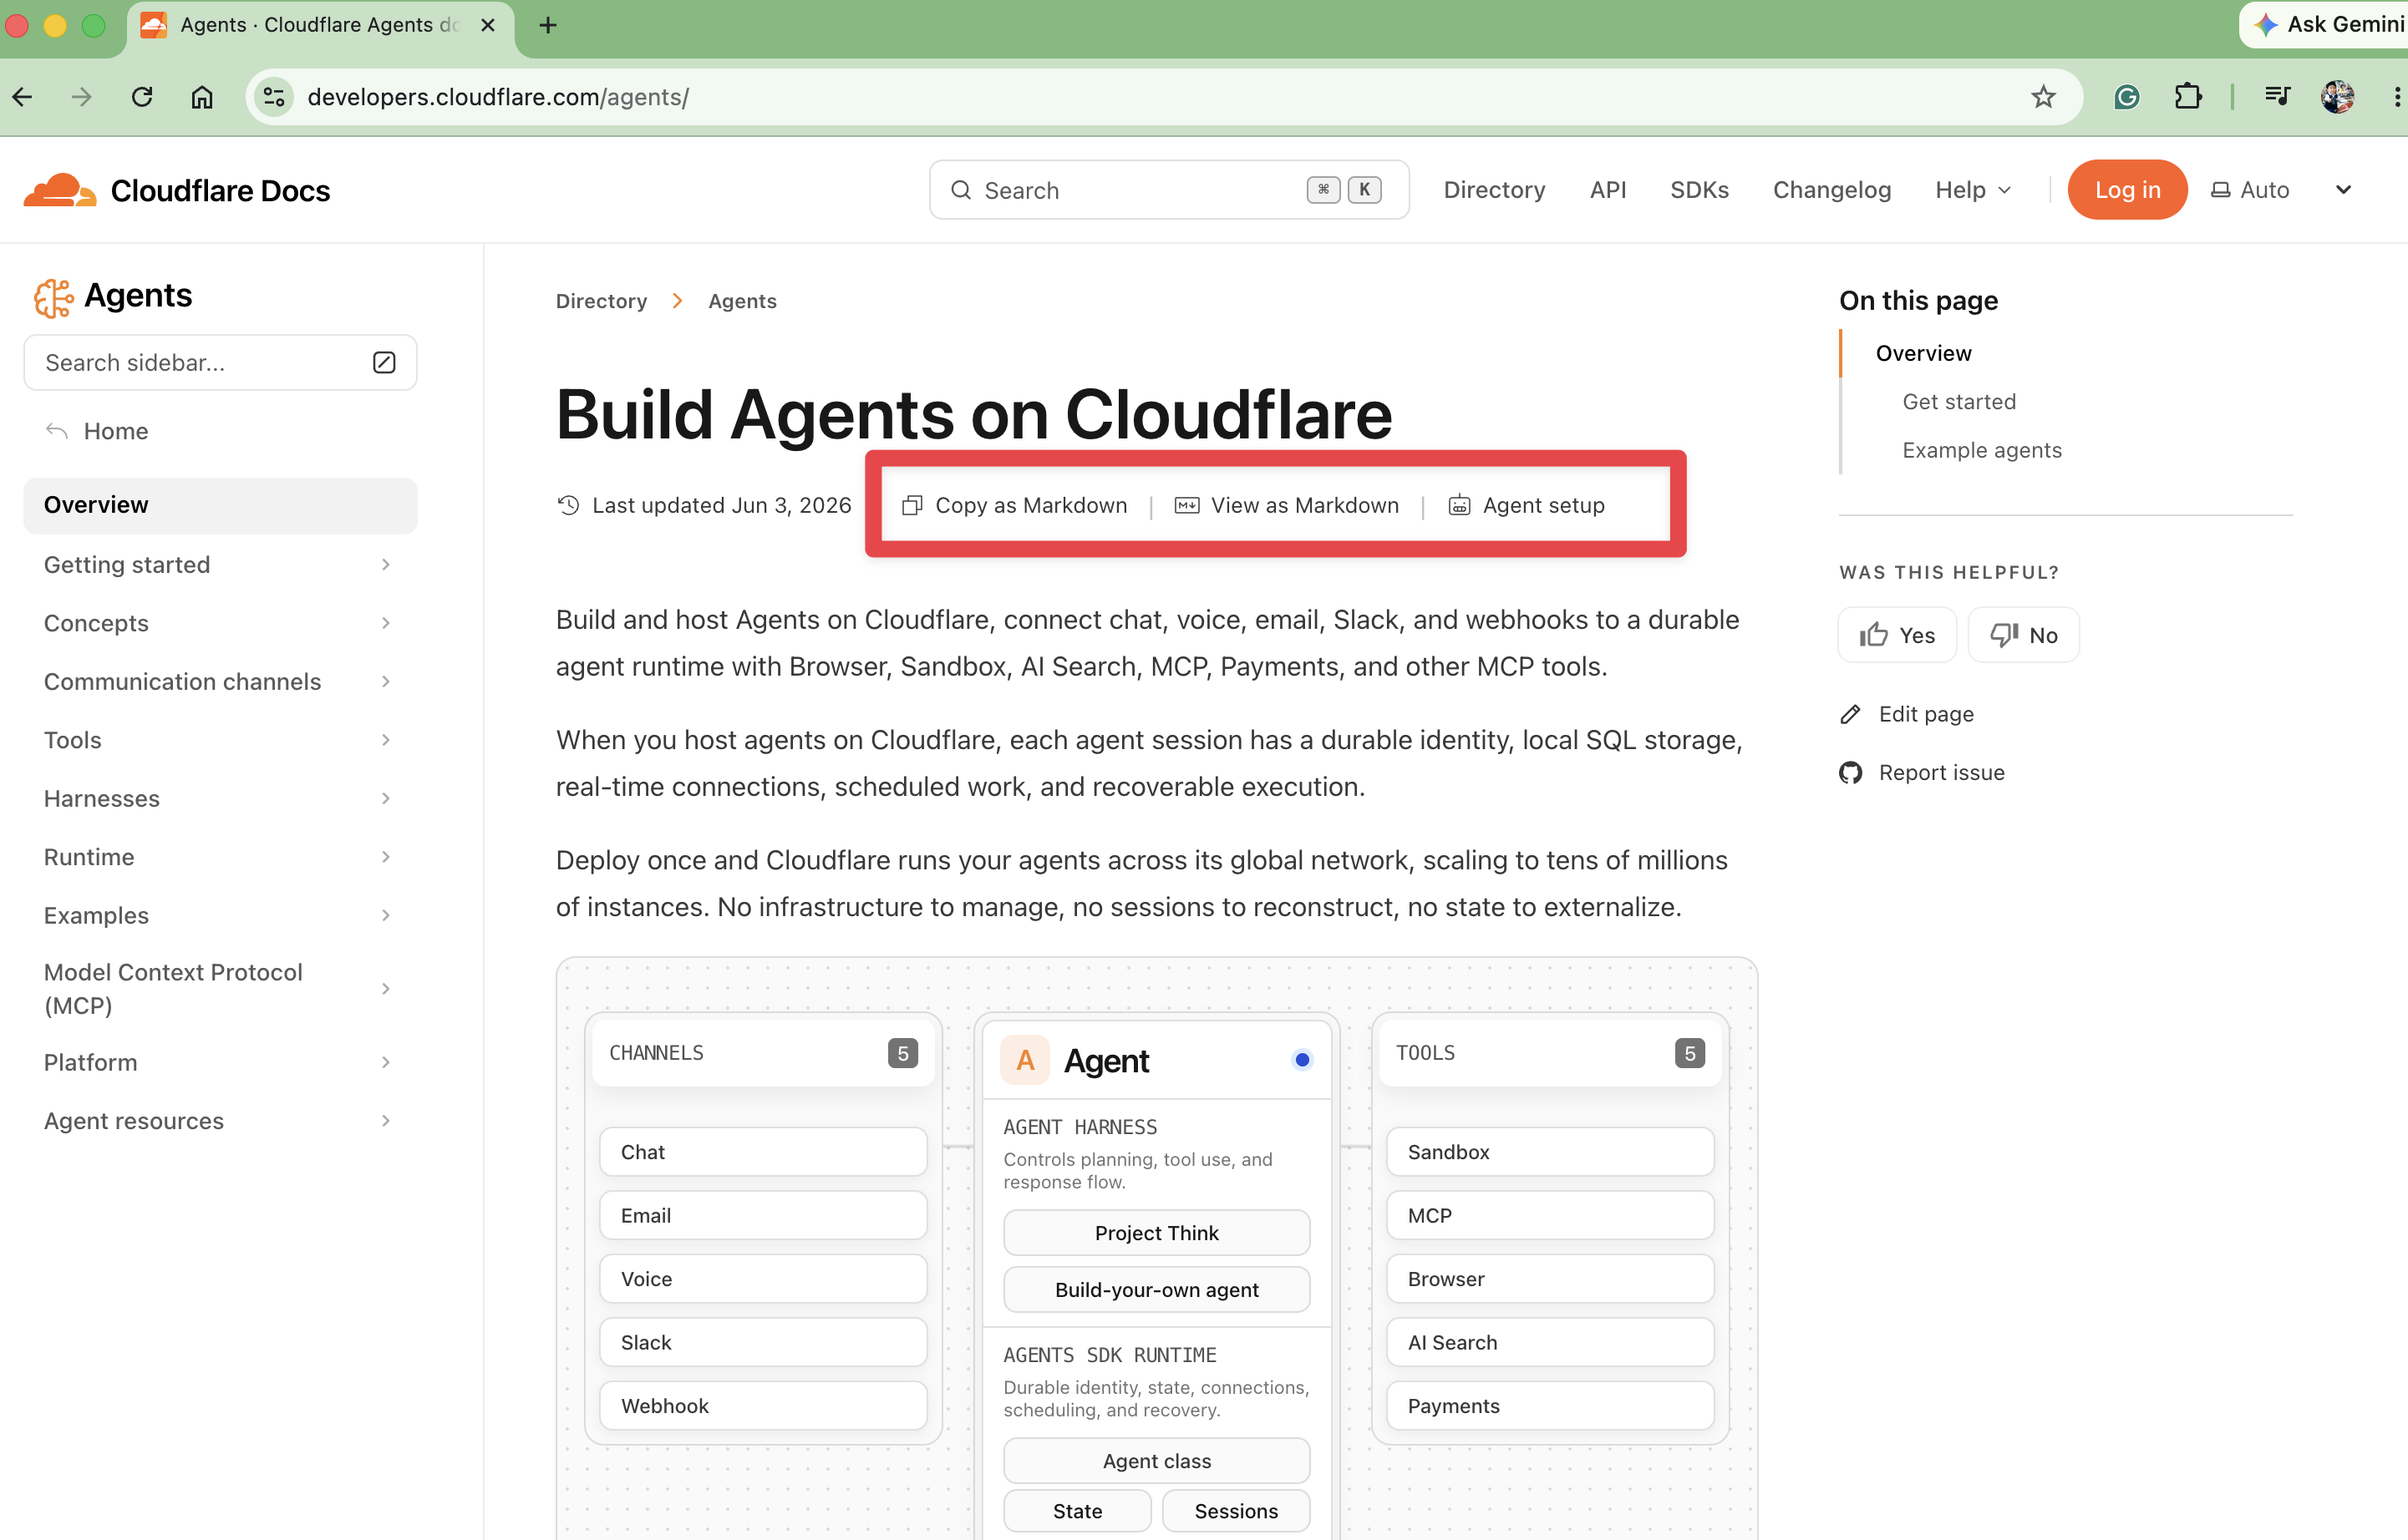The height and width of the screenshot is (1540, 2408).
Task: Open the Help dropdown menu
Action: pos(1973,190)
